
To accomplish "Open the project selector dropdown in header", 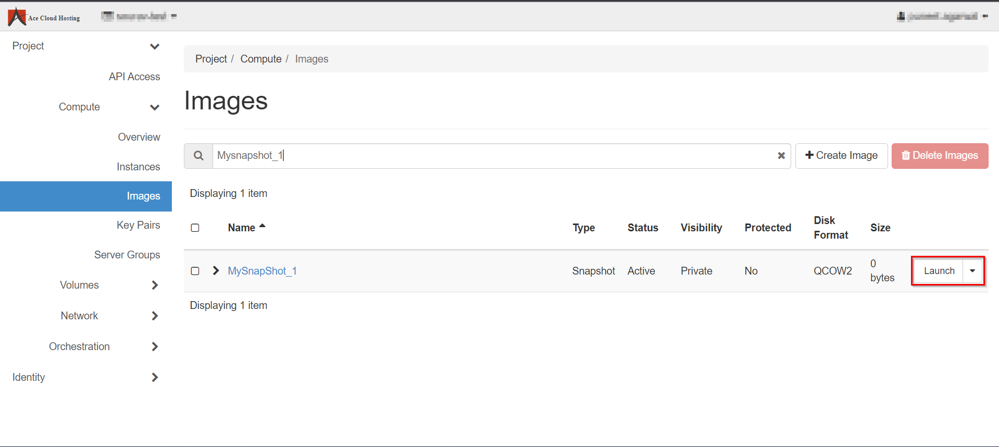I will [x=139, y=16].
